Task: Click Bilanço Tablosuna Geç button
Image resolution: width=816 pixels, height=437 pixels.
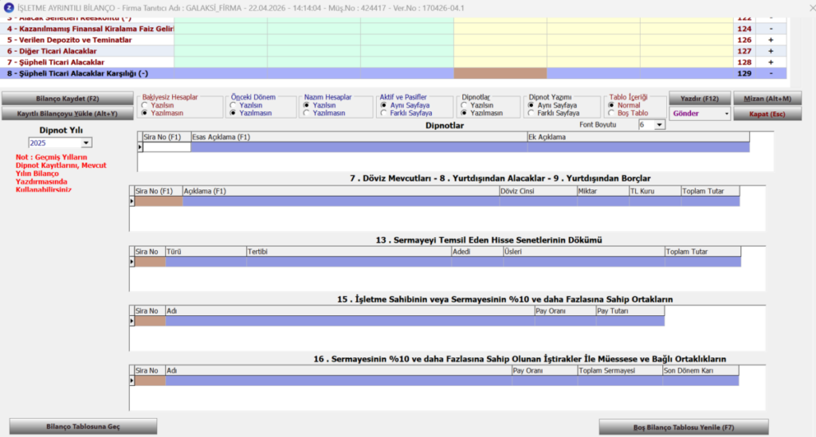Action: click(83, 427)
